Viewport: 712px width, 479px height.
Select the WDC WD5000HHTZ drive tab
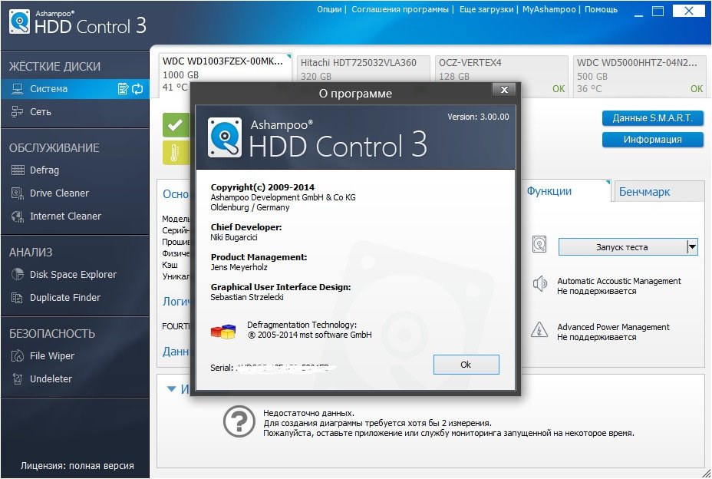point(640,75)
